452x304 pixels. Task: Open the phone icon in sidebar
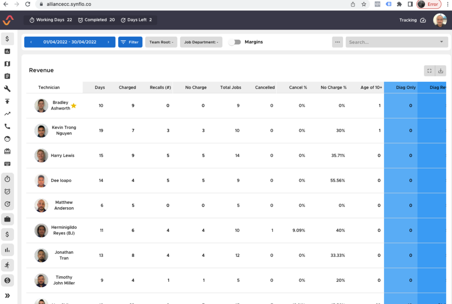click(x=7, y=126)
